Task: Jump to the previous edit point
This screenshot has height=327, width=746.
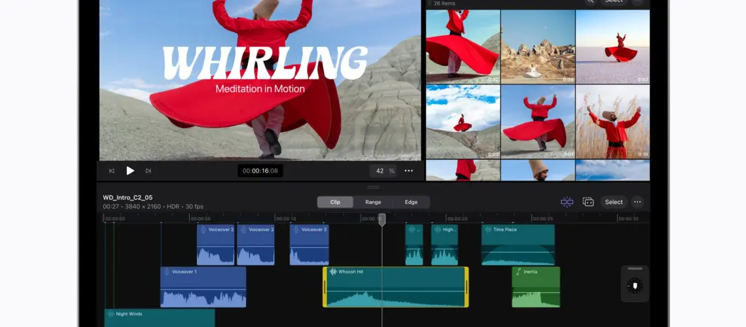Action: (112, 171)
